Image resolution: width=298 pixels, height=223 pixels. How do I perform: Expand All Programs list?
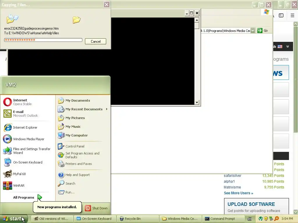click(28, 197)
